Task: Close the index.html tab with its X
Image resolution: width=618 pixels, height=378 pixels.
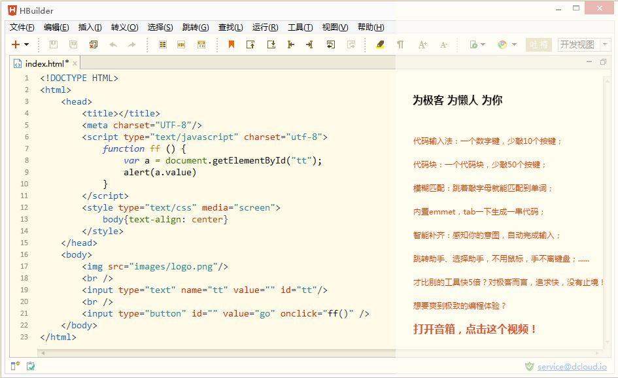Action: click(75, 63)
